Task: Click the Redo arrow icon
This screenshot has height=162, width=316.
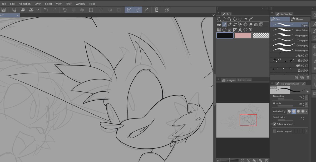Action: (x=55, y=10)
